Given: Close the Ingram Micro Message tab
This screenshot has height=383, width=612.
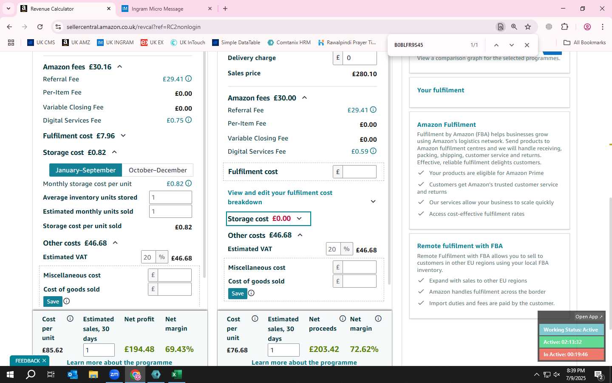Looking at the screenshot, I should point(210,9).
